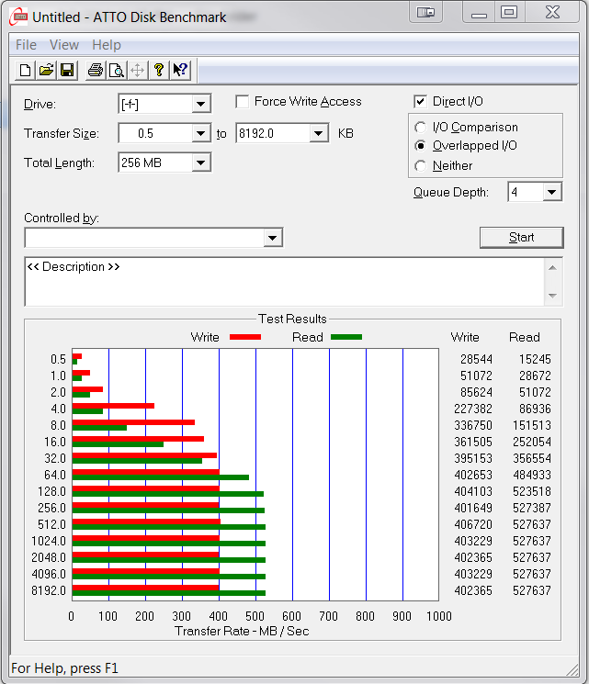Click the Print toolbar icon
Image resolution: width=589 pixels, height=684 pixels.
[x=95, y=70]
